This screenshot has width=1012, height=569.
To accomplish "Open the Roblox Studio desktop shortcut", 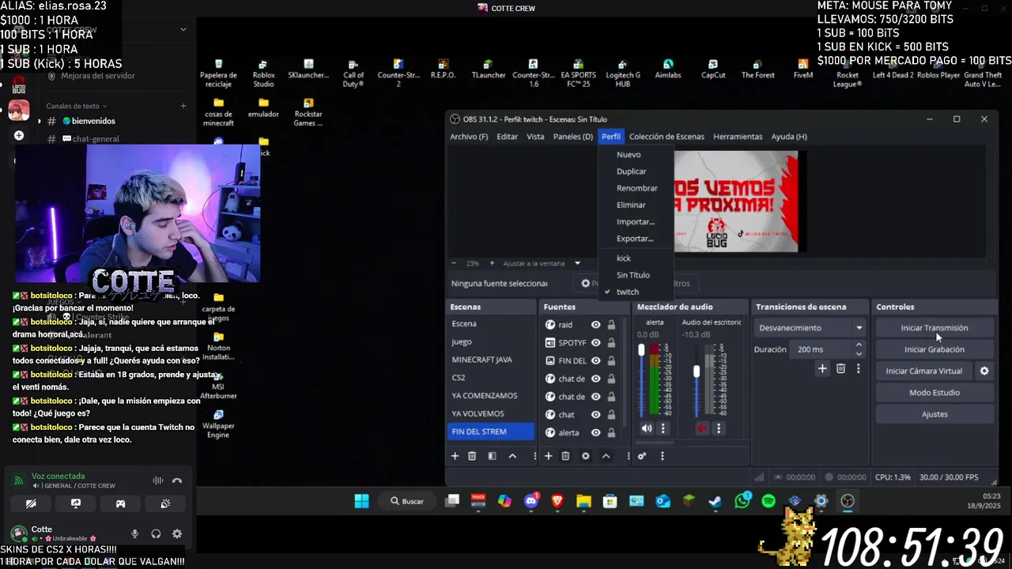I will click(x=263, y=73).
